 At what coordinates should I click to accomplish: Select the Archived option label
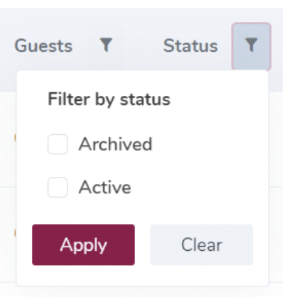(x=115, y=144)
